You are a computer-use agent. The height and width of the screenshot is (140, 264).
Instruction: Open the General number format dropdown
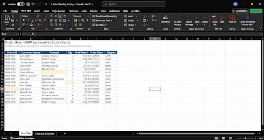tap(88, 16)
